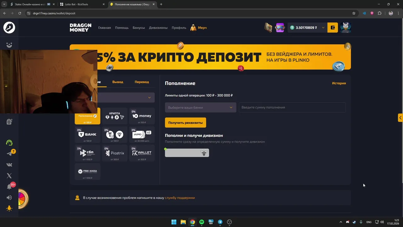
Task: Select the USDT and TON payment method
Action: 115,135
